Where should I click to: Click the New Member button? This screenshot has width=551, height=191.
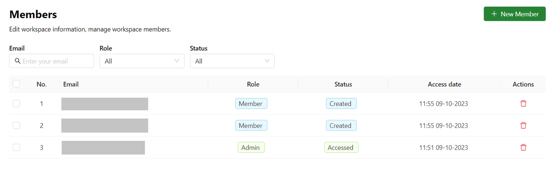(x=514, y=14)
